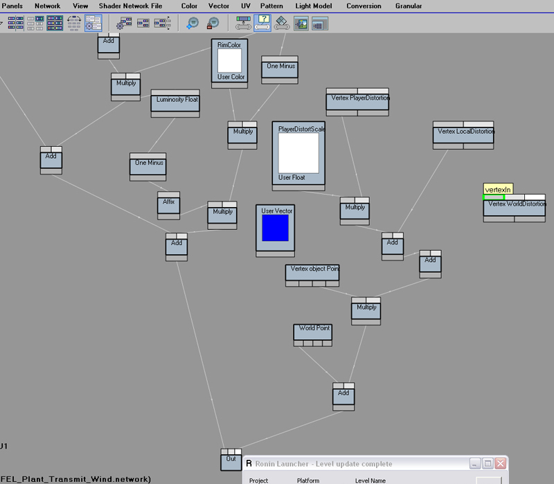Select the One Minus node beside RimColor

point(280,70)
